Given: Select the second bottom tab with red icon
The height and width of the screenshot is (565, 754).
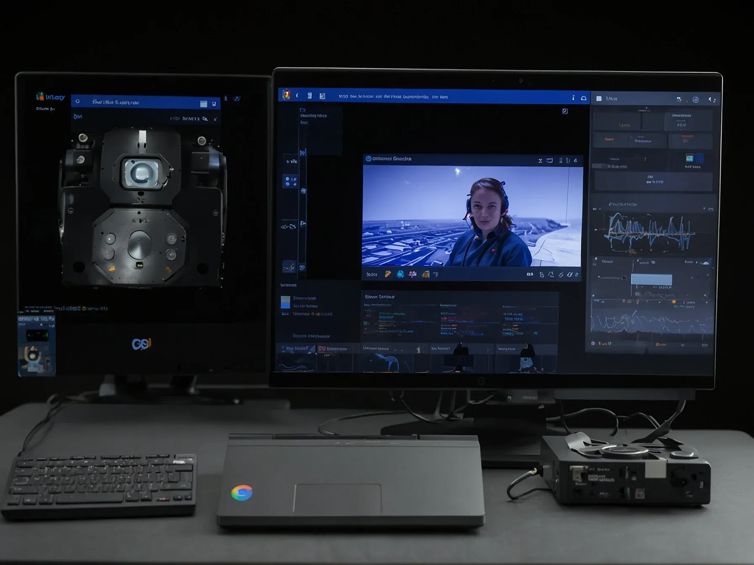Looking at the screenshot, I should tap(333, 349).
